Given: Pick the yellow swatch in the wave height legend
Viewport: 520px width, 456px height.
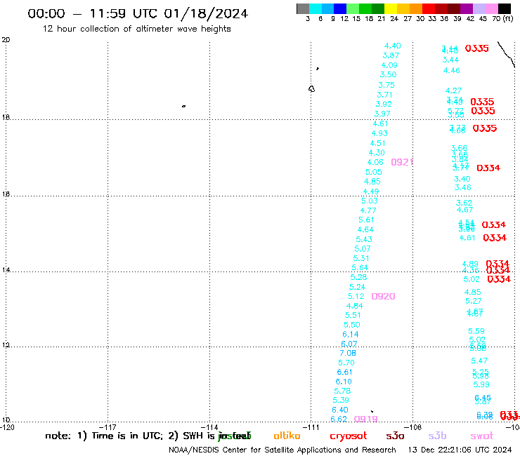Looking at the screenshot, I should point(391,9).
